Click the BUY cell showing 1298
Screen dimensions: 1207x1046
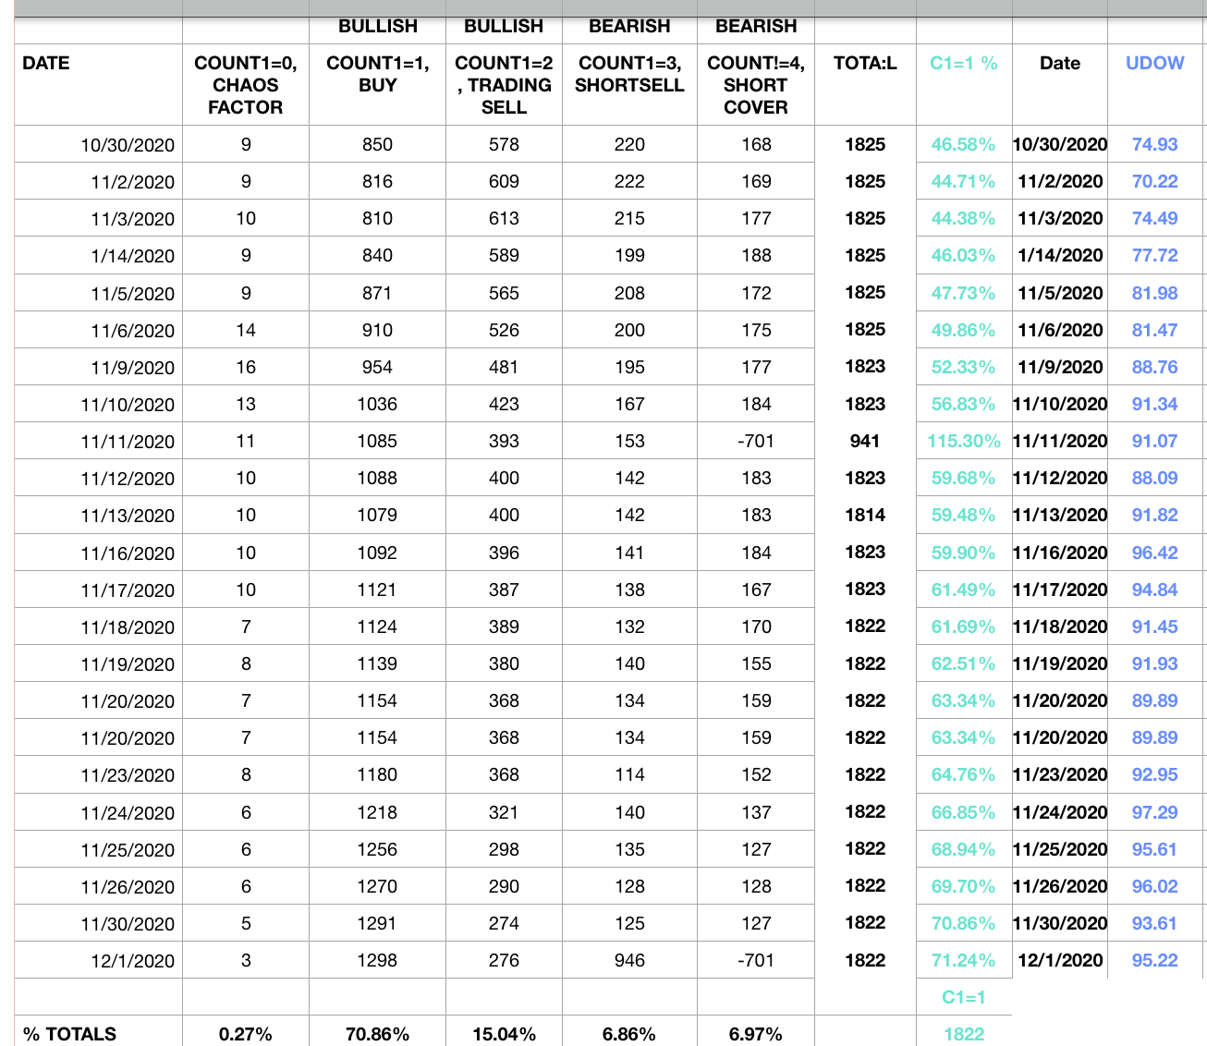pos(377,960)
